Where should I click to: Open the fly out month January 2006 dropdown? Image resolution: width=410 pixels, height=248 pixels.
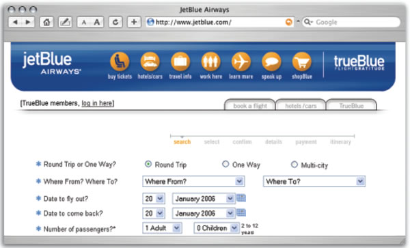(204, 199)
